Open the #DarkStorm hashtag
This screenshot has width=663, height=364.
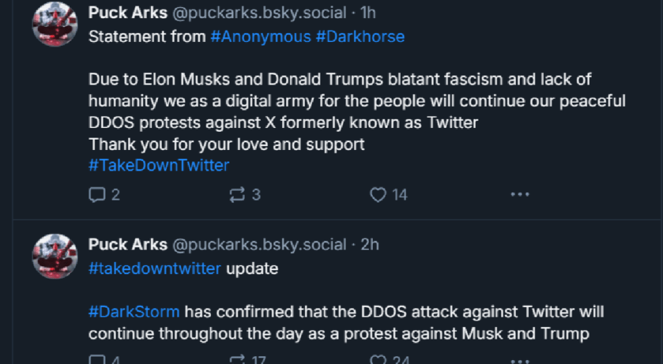134,312
